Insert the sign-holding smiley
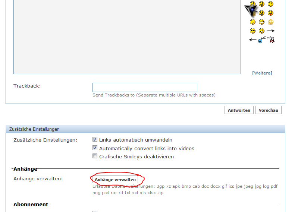Viewport: 298px width, 212px height. click(x=271, y=39)
